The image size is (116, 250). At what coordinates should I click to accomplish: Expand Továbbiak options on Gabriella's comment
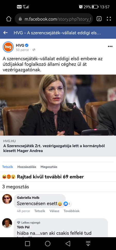72,211
